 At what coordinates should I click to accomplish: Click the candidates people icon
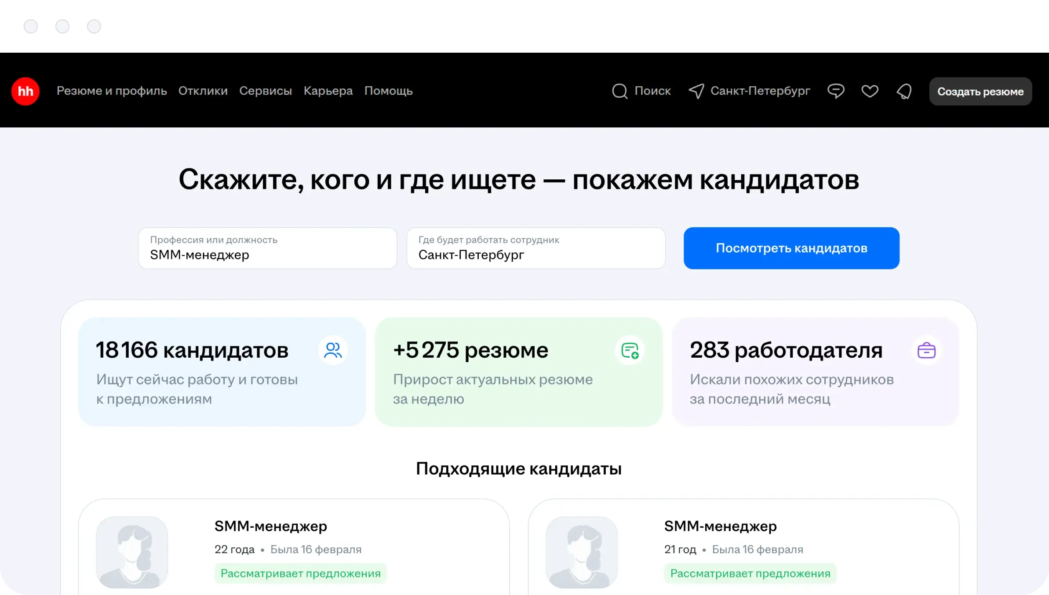tap(333, 350)
